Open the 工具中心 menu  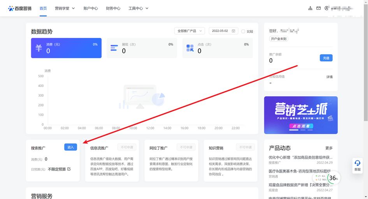pyautogui.click(x=136, y=9)
